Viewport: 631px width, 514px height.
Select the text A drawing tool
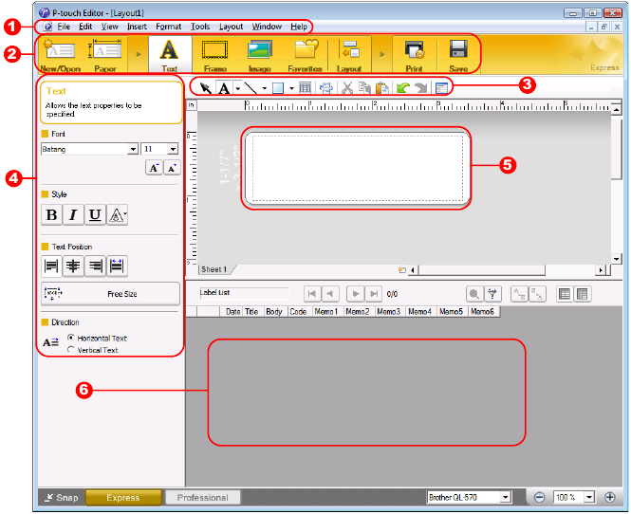click(x=224, y=87)
